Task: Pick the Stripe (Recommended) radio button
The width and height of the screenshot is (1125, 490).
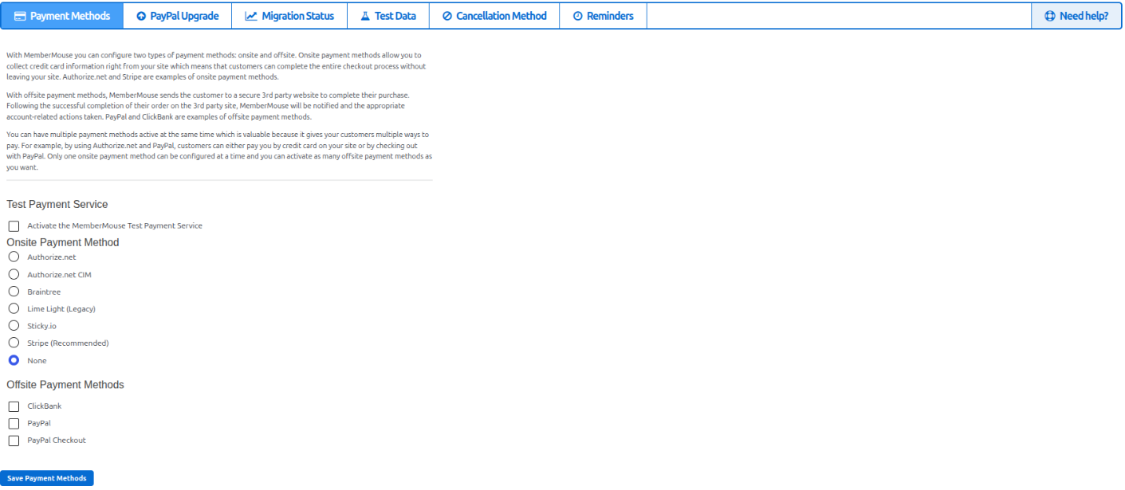Action: pos(14,343)
